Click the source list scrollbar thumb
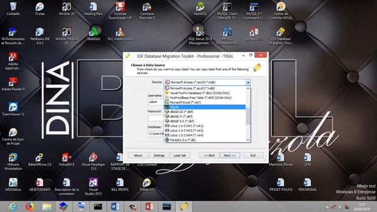The image size is (377, 212). pos(248,117)
